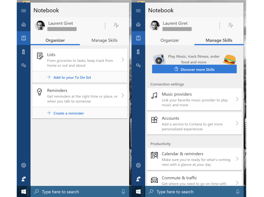Screen dimensions: 264x197
Task: Click Feedback icon in left panel sidebar
Action: pyautogui.click(x=24, y=179)
